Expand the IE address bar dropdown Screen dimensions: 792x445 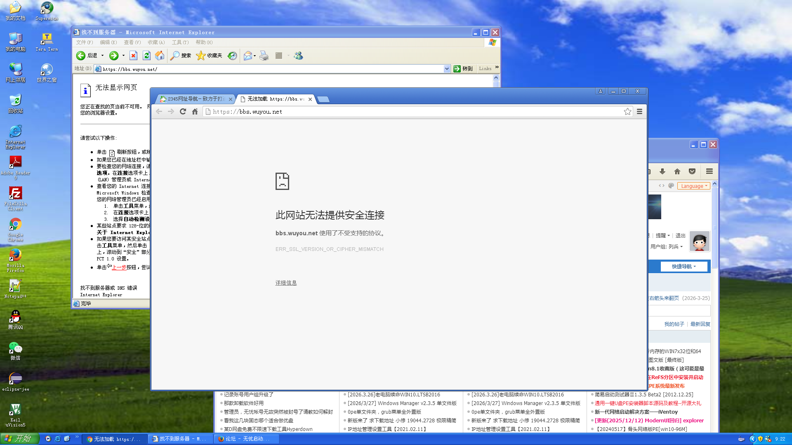pos(447,69)
